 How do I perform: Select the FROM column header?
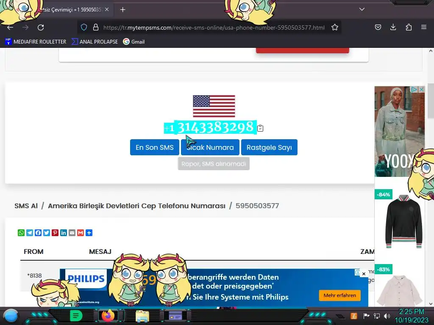click(33, 252)
